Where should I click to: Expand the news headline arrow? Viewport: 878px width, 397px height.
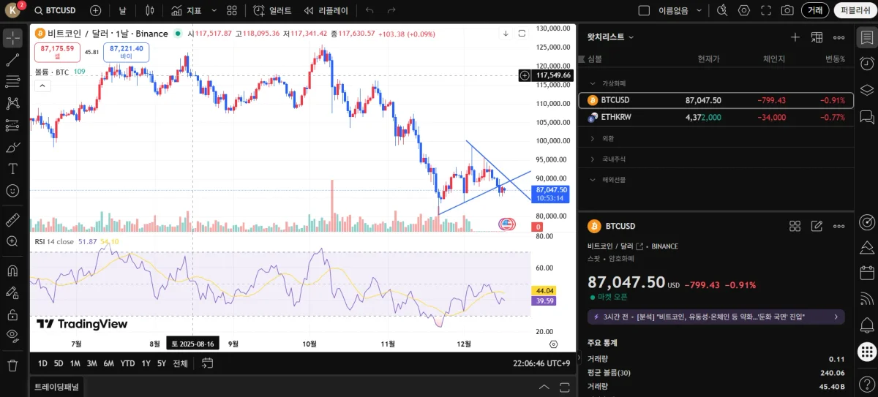coord(836,317)
